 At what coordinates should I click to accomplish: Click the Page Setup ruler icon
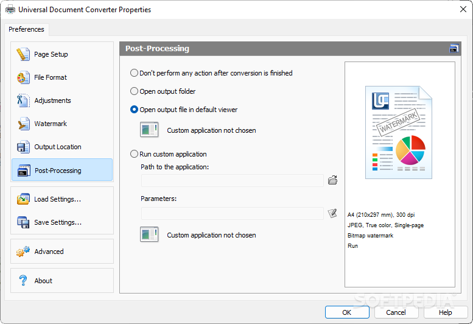23,54
